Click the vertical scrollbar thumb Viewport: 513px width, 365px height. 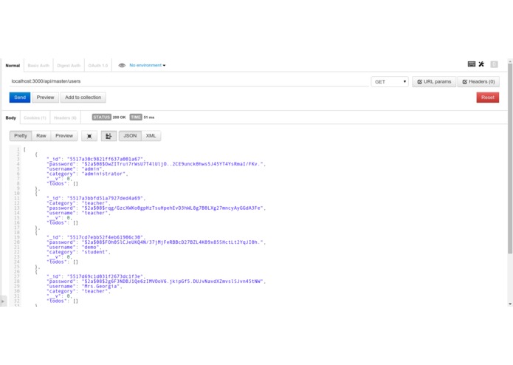pyautogui.click(x=510, y=158)
